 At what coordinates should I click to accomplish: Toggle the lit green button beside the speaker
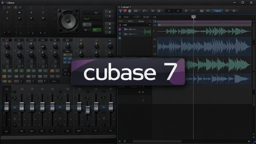tap(97, 30)
